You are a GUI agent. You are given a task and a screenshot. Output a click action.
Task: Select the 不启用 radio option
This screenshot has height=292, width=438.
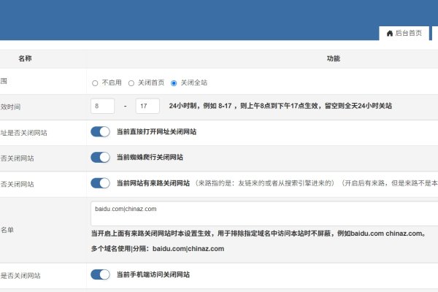(x=95, y=83)
